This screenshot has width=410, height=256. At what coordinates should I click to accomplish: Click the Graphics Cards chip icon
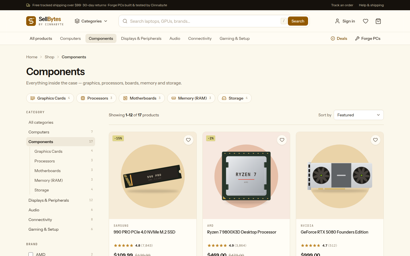point(33,98)
